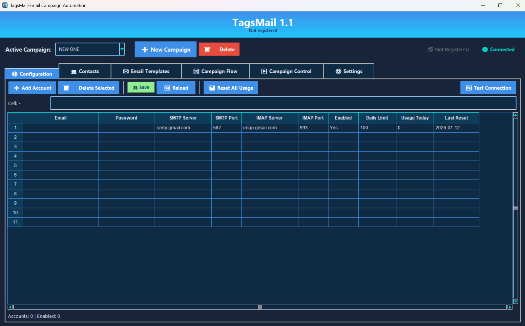
Task: Click the plus icon on Add Account
Action: pos(16,88)
